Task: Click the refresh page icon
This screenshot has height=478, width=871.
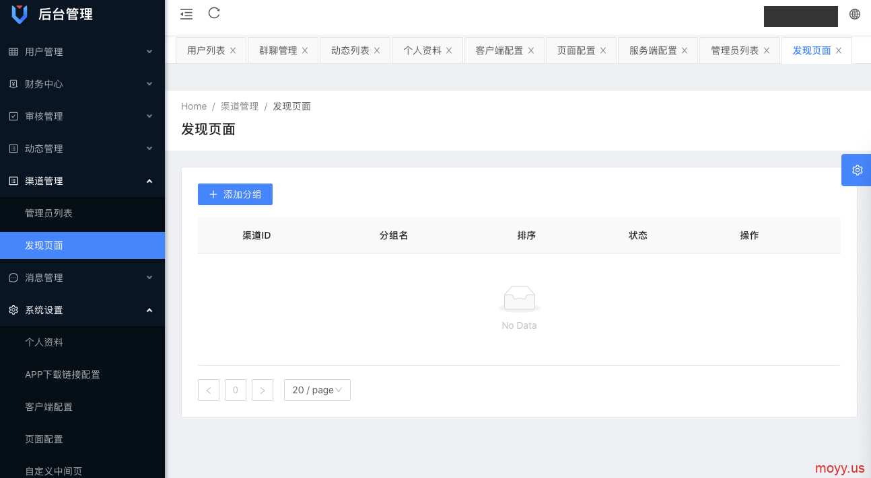Action: [214, 13]
